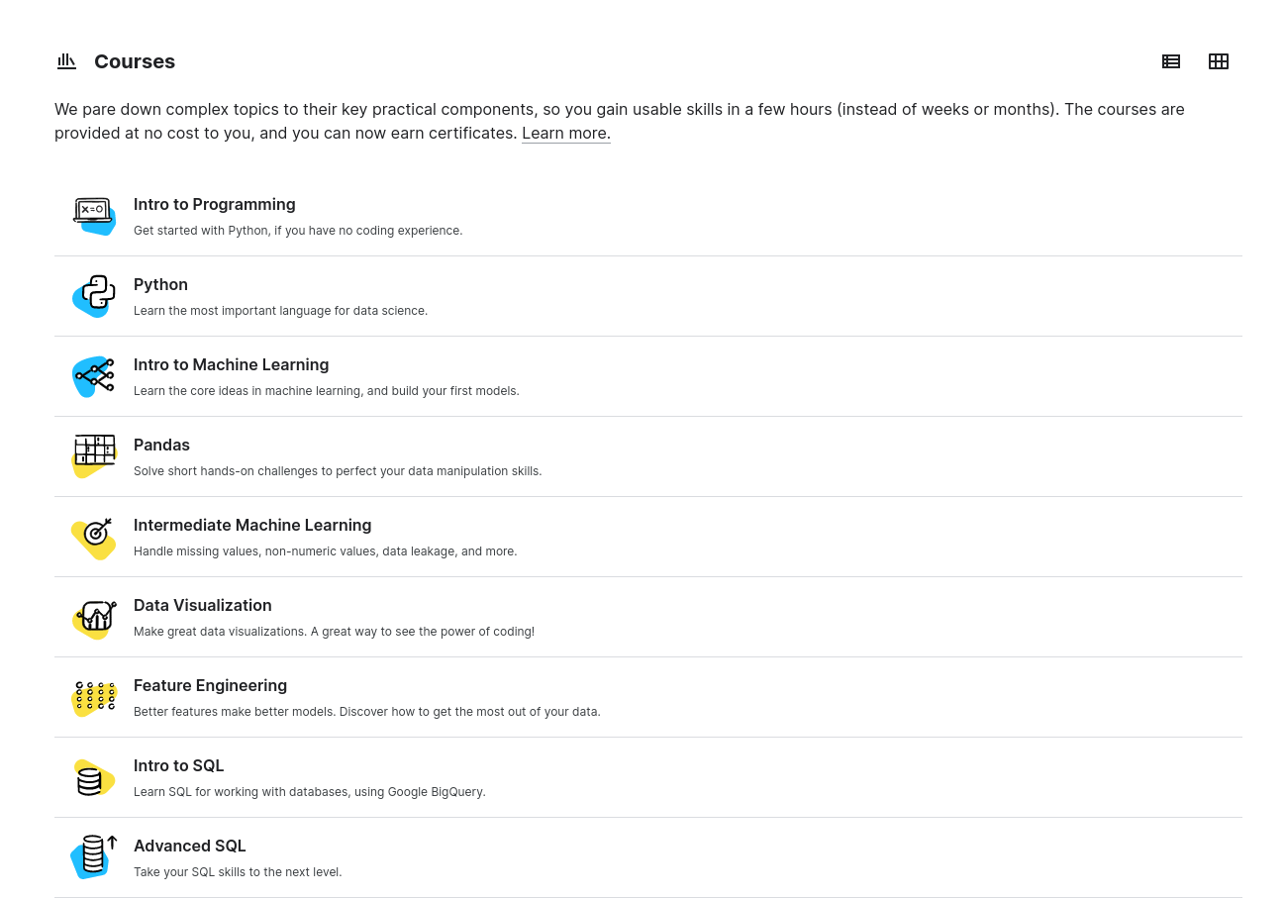Image resolution: width=1286 pixels, height=899 pixels.
Task: Click the Intro to SQL description text
Action: (x=309, y=792)
